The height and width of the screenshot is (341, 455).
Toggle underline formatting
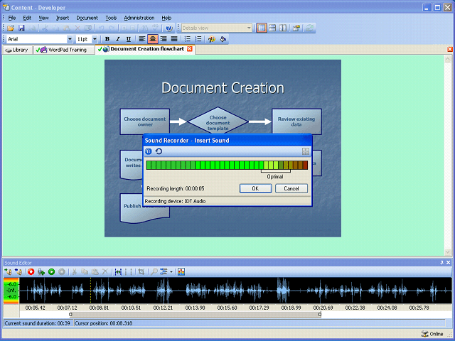[x=128, y=39]
